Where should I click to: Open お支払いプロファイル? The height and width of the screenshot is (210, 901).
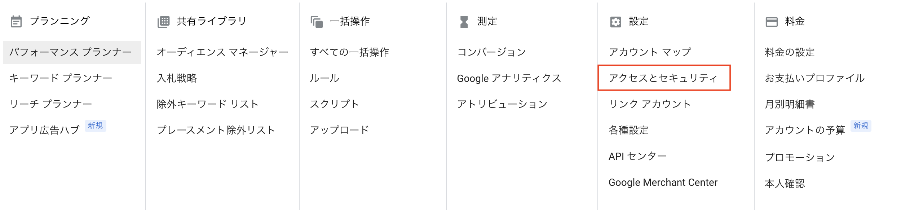tap(814, 78)
